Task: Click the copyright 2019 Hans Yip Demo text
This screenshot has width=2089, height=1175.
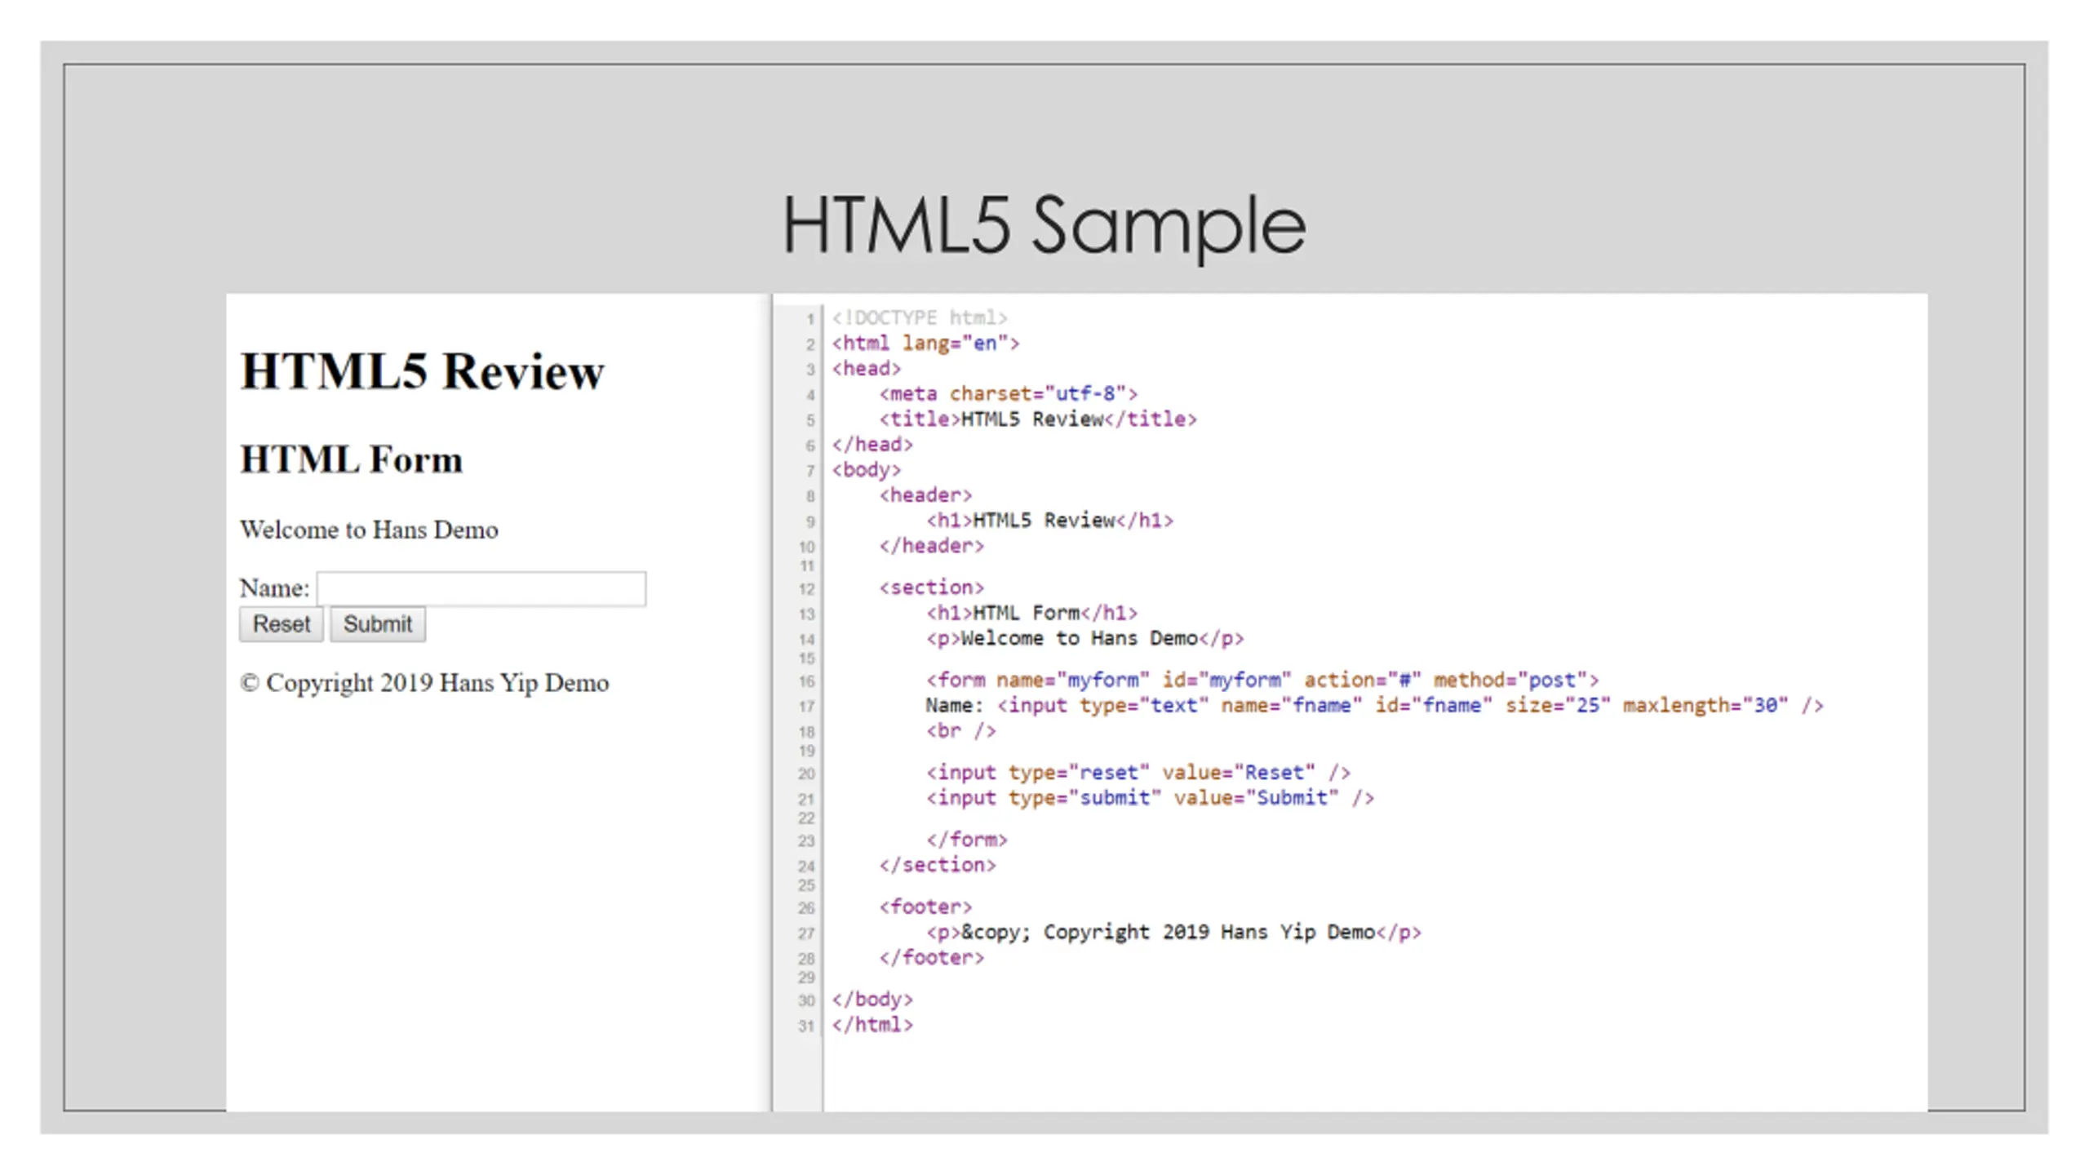Action: click(424, 683)
